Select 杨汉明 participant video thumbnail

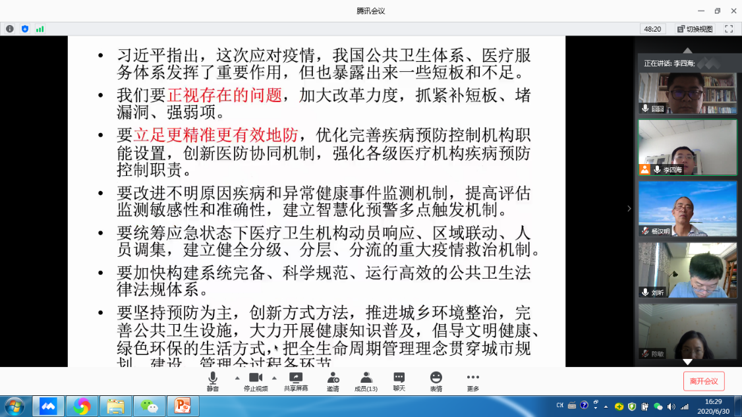[x=687, y=208]
